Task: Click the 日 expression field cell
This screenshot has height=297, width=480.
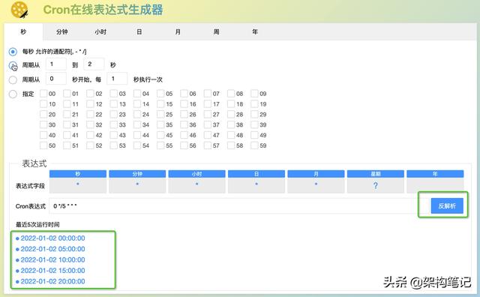Action: [256, 185]
